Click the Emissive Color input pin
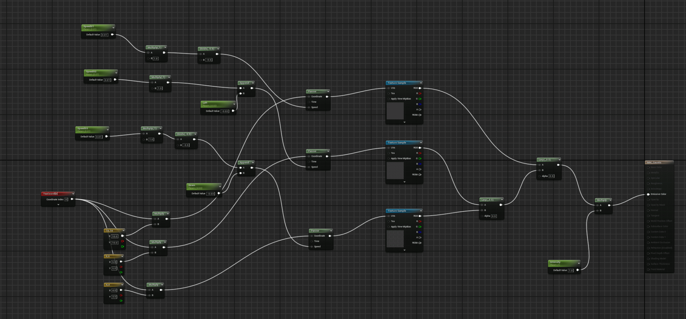 (648, 194)
